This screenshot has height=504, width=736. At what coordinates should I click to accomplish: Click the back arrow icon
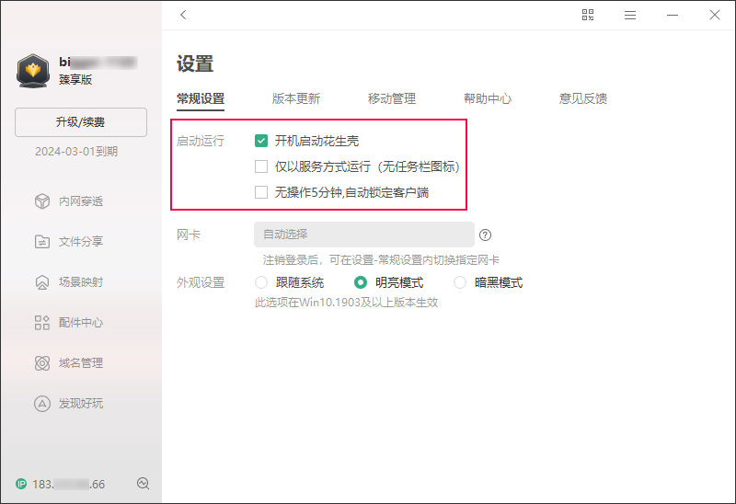point(184,15)
